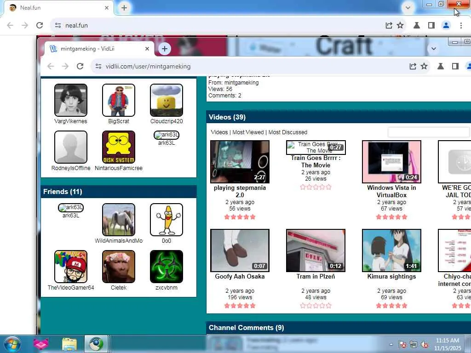The width and height of the screenshot is (471, 353).
Task: Close the mintgameking VidLii tab
Action: pos(147,49)
